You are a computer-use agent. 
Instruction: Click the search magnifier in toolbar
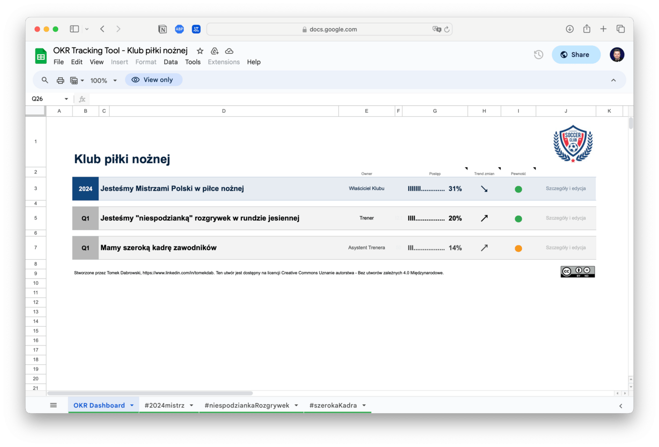(x=45, y=80)
